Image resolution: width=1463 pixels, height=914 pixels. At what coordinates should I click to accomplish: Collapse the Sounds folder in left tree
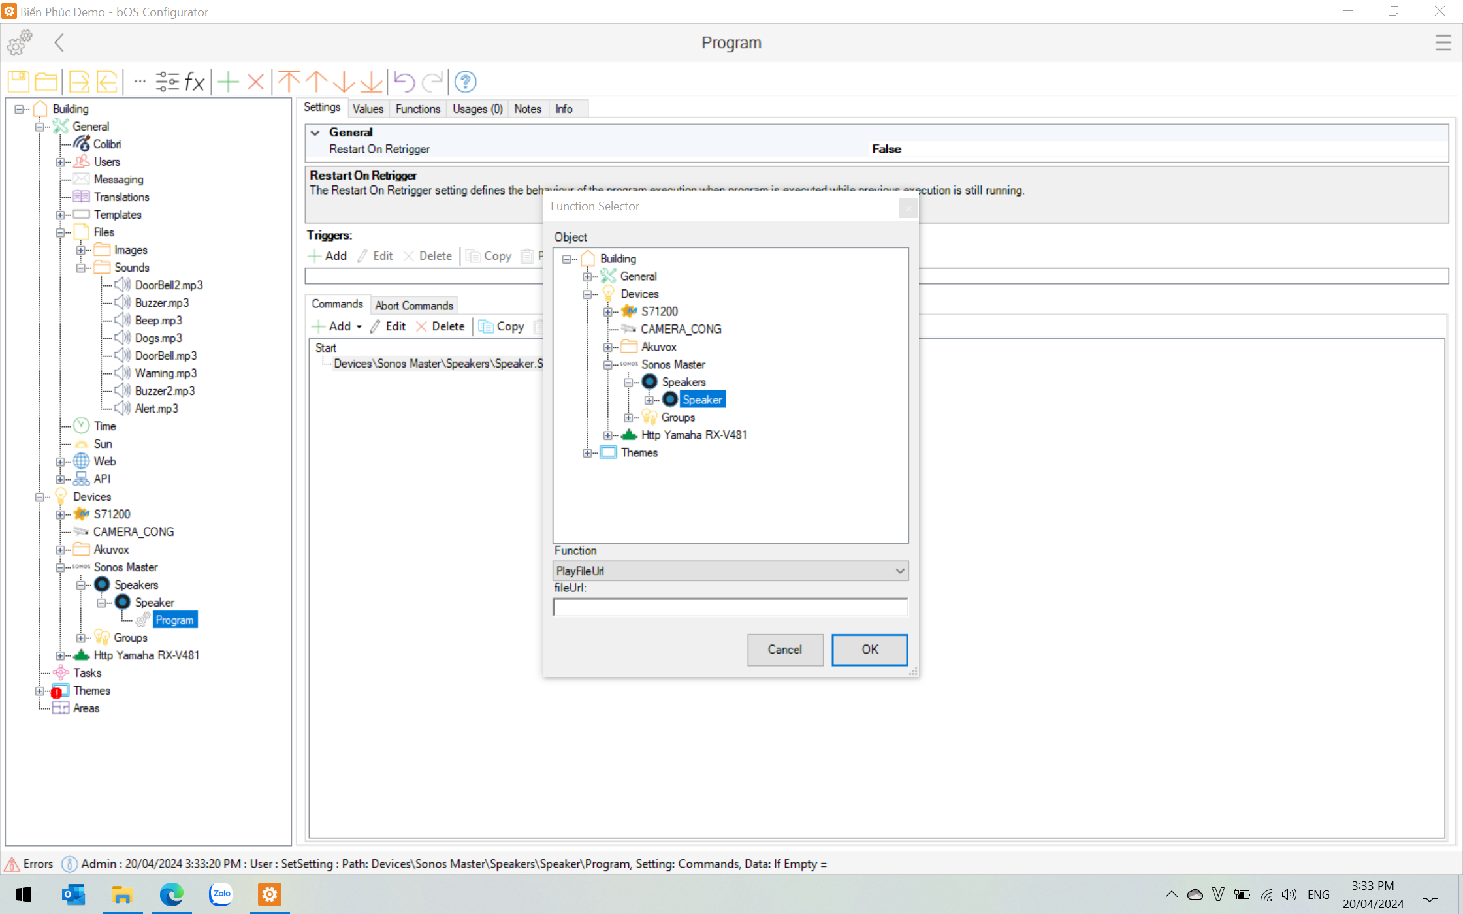[80, 268]
